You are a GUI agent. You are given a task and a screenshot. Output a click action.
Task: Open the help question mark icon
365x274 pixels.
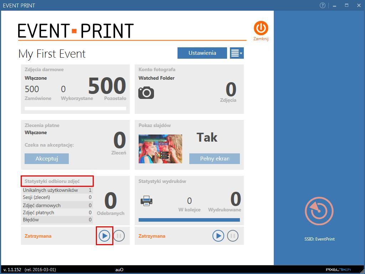322,5
